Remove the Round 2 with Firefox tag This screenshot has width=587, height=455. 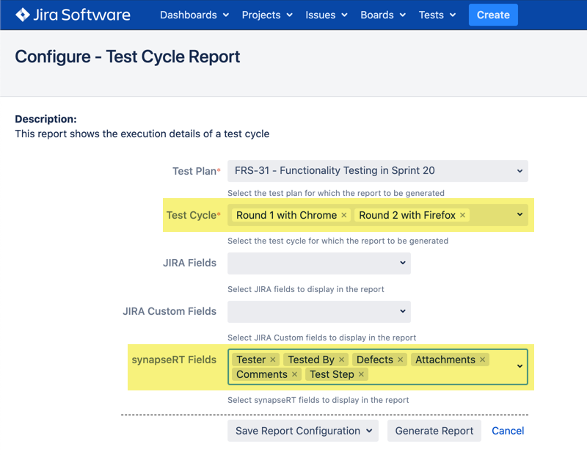462,215
